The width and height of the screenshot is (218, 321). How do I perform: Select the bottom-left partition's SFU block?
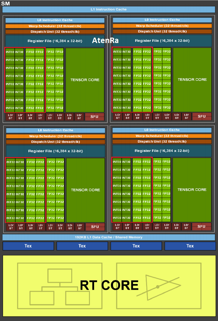(95, 227)
